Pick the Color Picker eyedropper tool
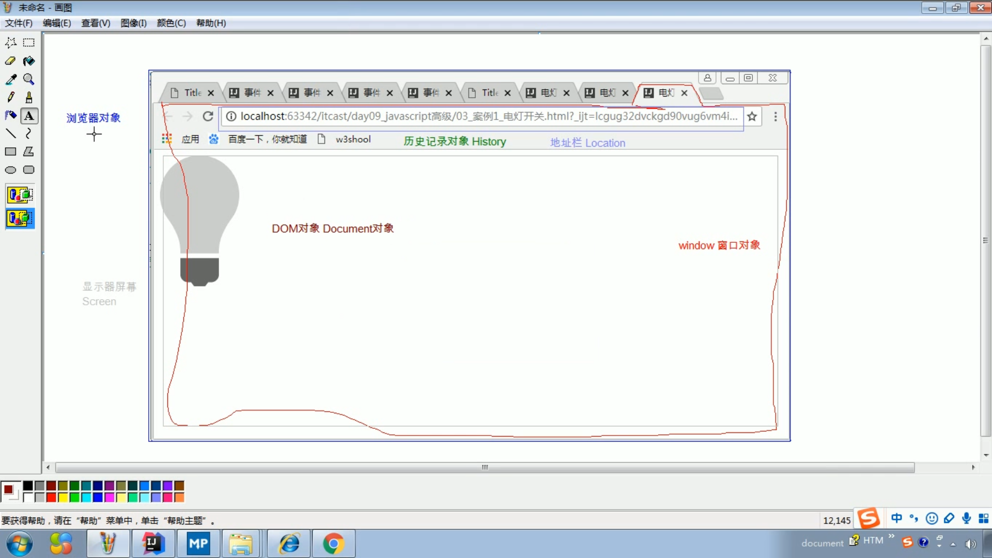992x558 pixels. pos(10,79)
